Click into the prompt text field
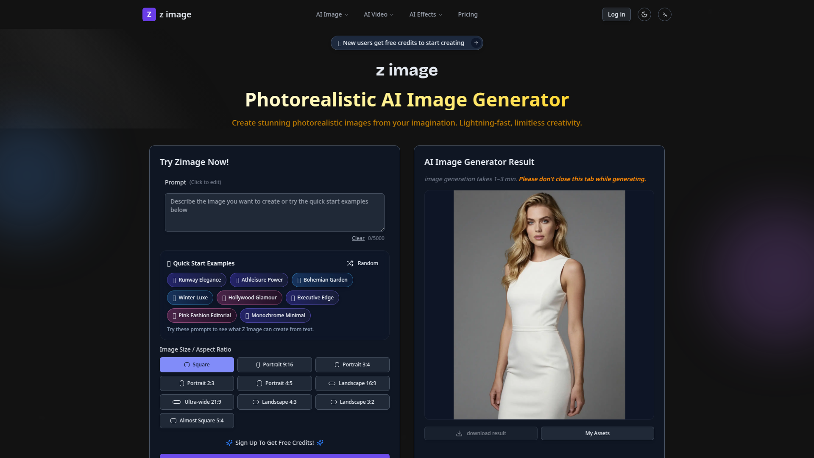Image resolution: width=814 pixels, height=458 pixels. [274, 212]
